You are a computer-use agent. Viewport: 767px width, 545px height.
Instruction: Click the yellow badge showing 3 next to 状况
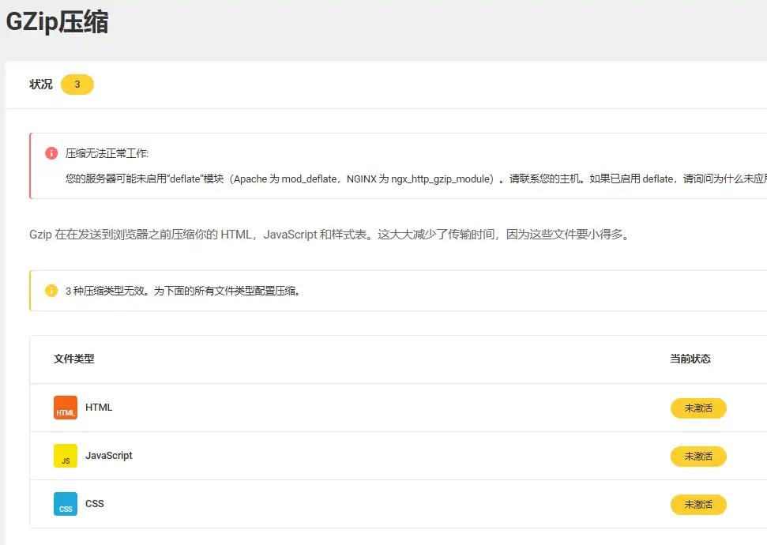click(x=77, y=84)
